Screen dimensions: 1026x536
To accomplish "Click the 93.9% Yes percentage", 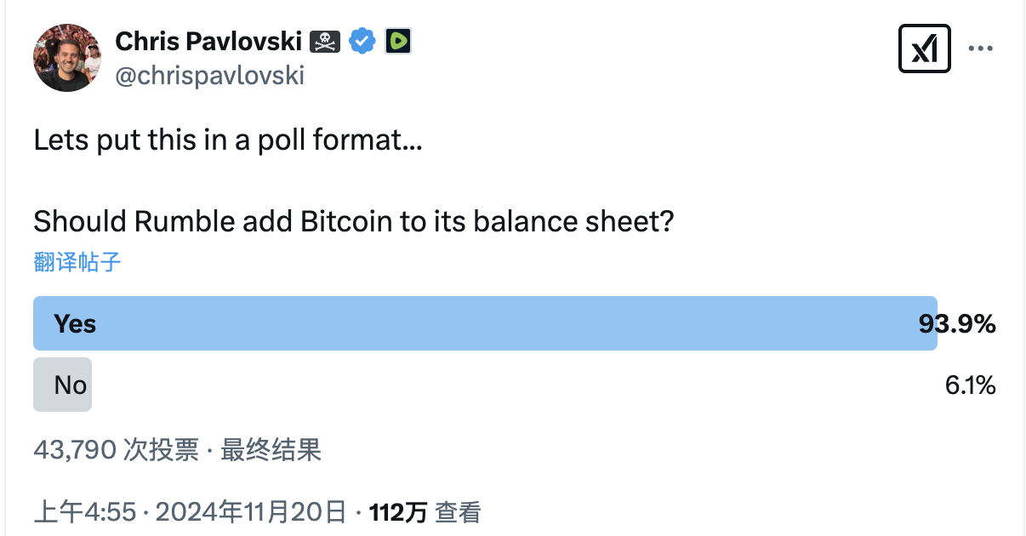I will tap(957, 324).
